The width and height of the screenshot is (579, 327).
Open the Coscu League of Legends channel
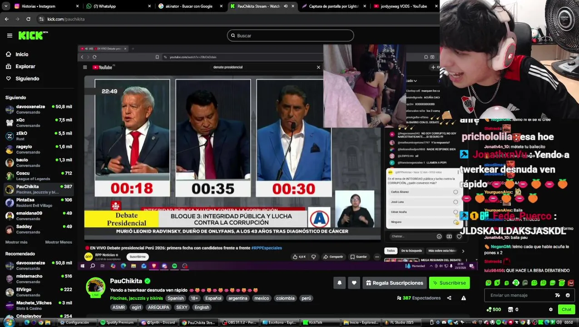[x=38, y=176]
